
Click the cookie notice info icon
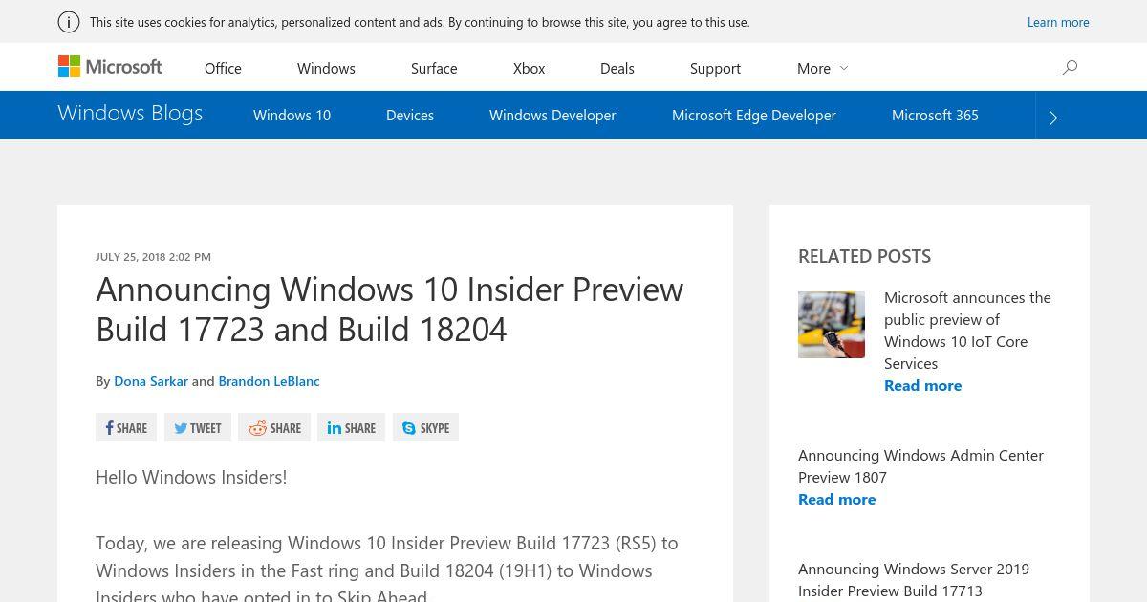(68, 22)
